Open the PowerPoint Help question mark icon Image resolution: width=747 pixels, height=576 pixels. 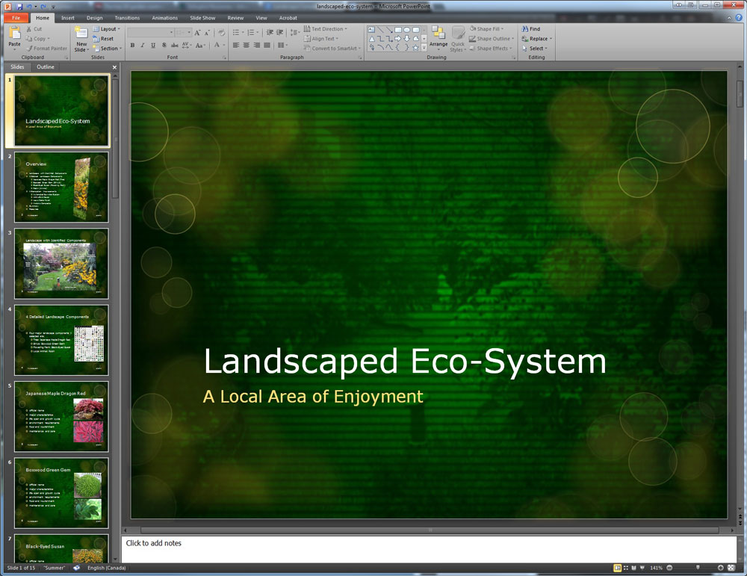[x=740, y=17]
